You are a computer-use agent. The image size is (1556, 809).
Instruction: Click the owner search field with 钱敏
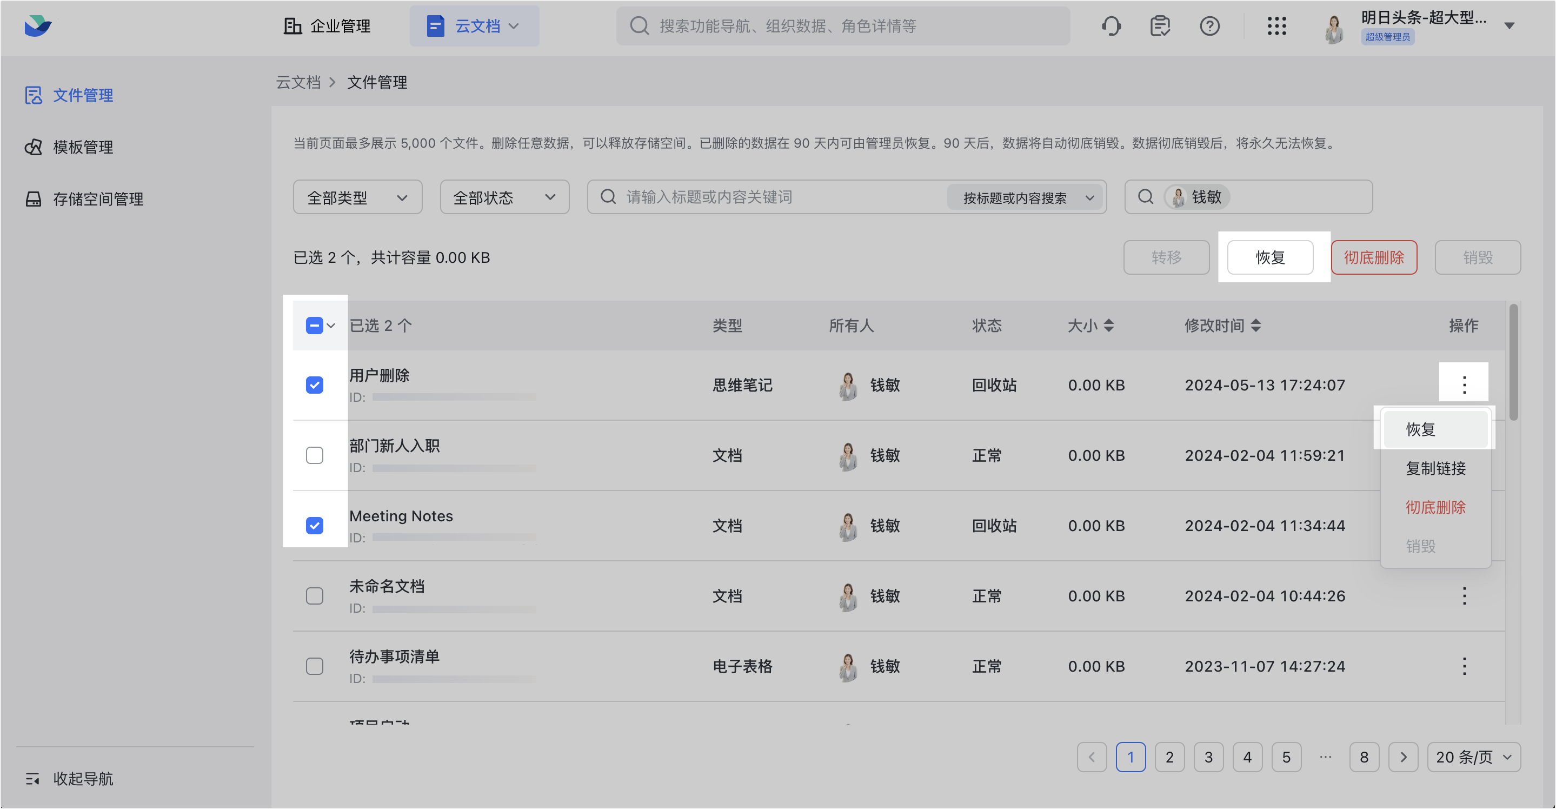(x=1248, y=197)
